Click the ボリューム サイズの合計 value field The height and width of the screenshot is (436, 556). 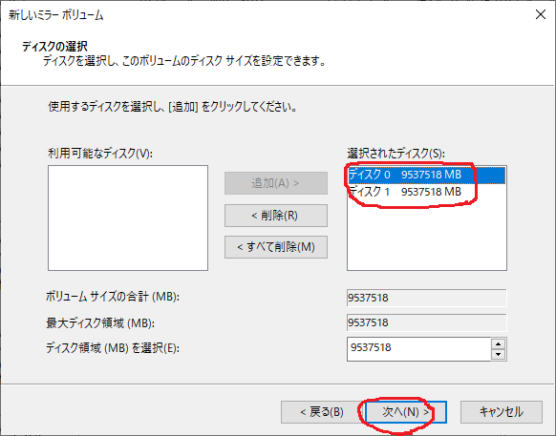pyautogui.click(x=427, y=298)
